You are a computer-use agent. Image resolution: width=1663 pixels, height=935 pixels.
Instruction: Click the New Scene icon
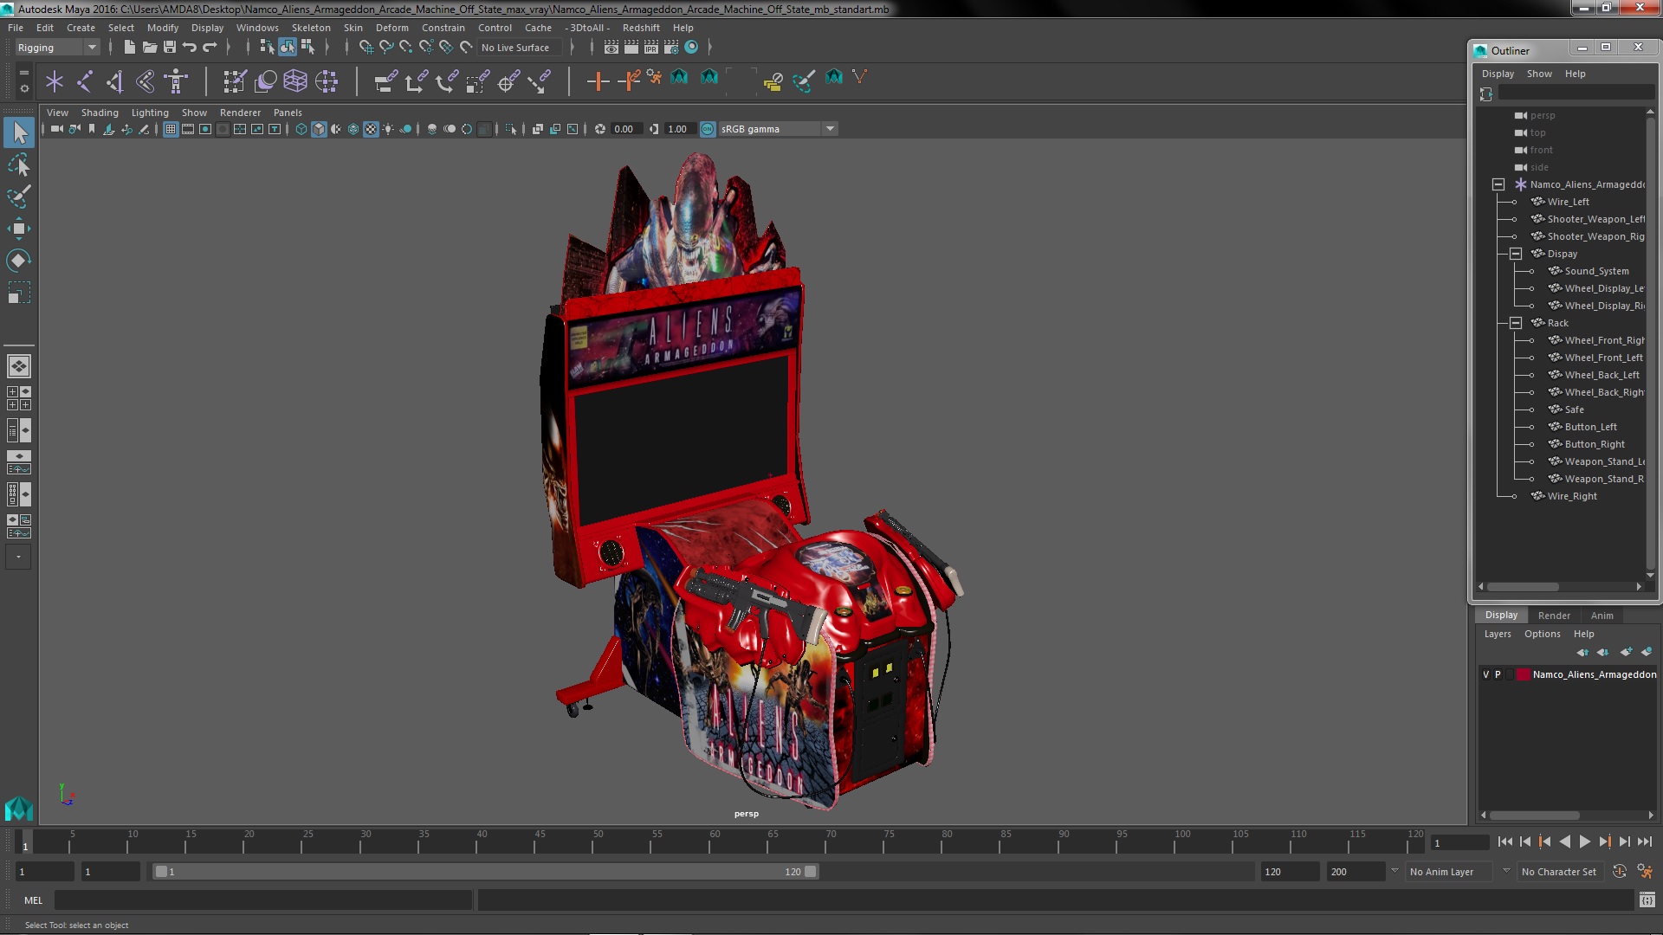pos(130,47)
